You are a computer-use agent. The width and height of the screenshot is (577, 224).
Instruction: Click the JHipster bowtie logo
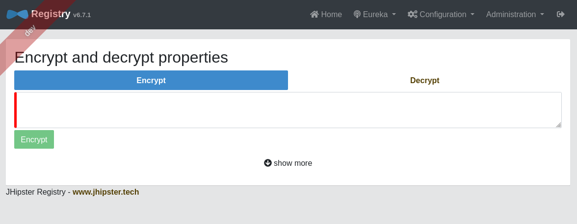tap(17, 14)
